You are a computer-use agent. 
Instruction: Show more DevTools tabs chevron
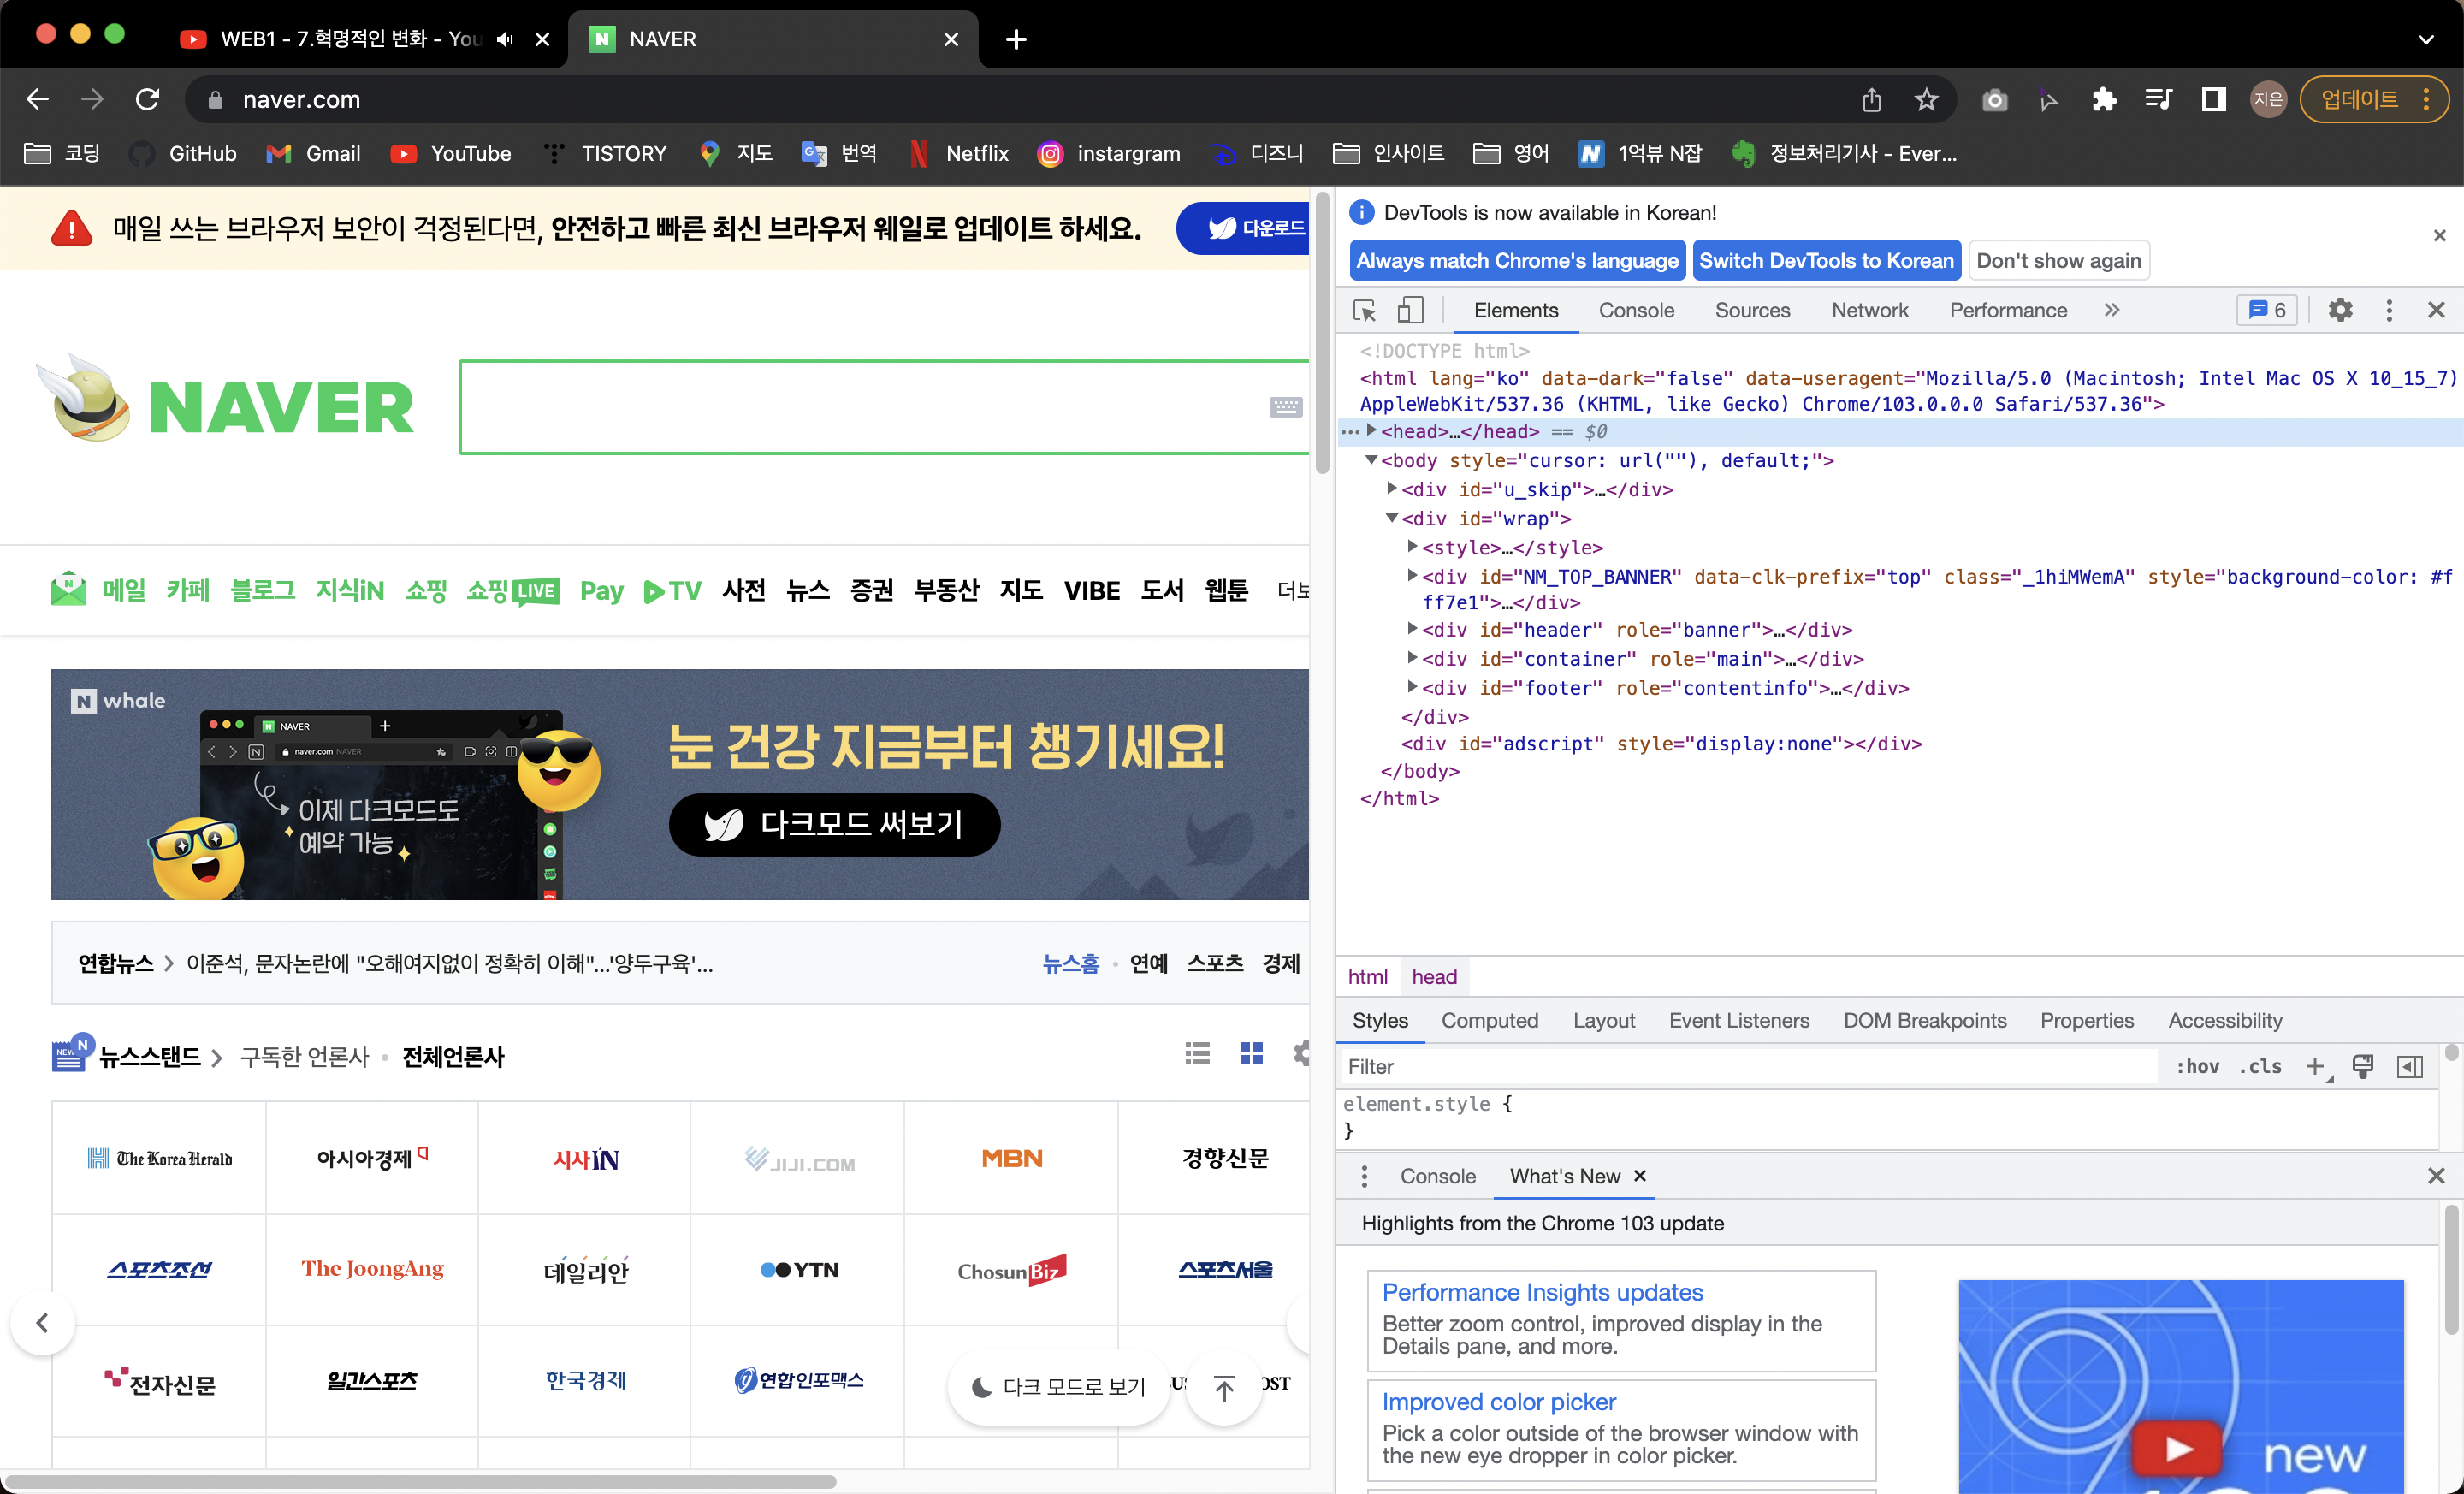pos(2111,310)
